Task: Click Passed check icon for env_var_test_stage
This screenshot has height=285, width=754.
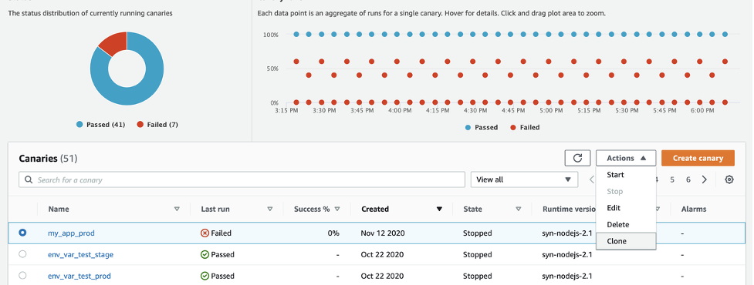Action: click(x=205, y=254)
